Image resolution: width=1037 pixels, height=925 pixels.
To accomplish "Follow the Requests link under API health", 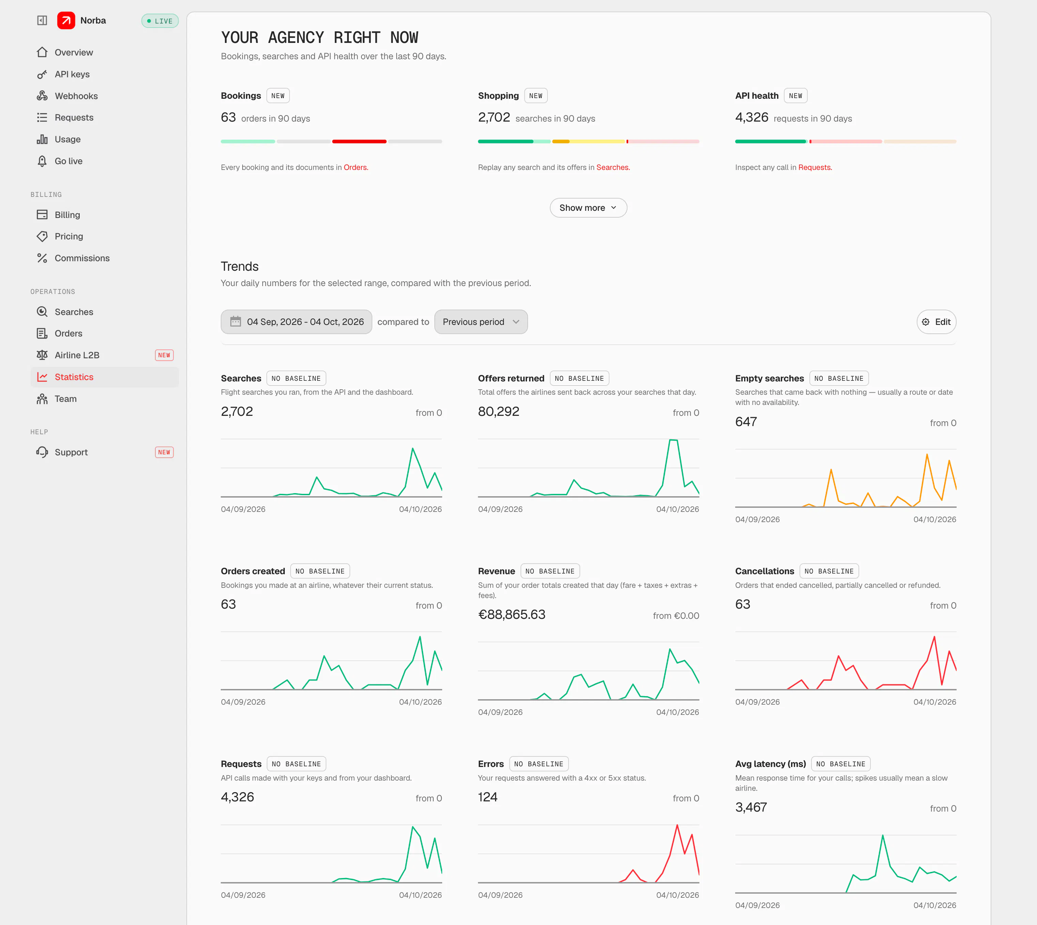I will point(815,167).
